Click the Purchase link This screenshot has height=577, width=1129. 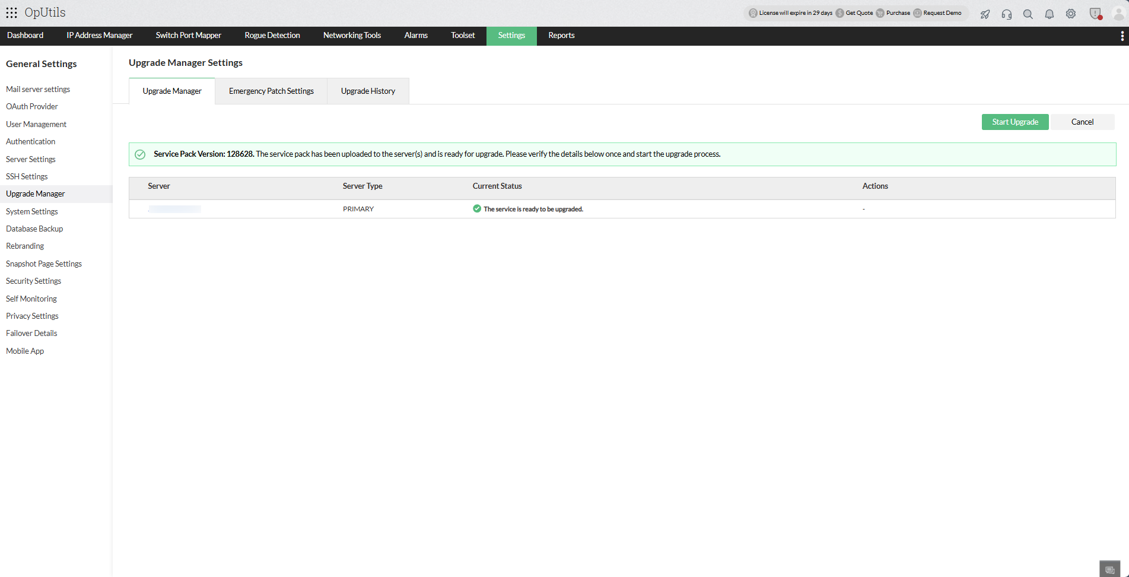(893, 13)
